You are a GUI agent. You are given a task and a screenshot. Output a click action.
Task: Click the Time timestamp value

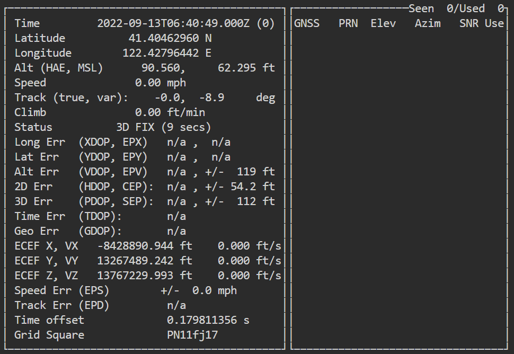coord(186,24)
